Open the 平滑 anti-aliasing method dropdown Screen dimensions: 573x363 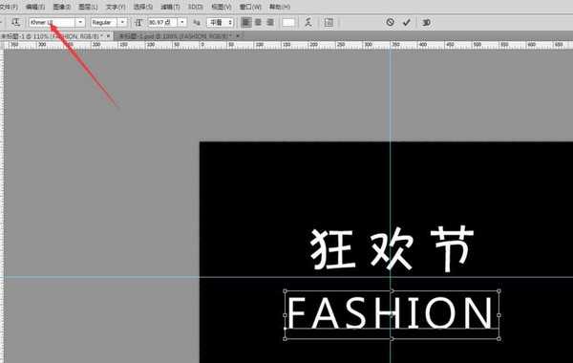point(220,23)
